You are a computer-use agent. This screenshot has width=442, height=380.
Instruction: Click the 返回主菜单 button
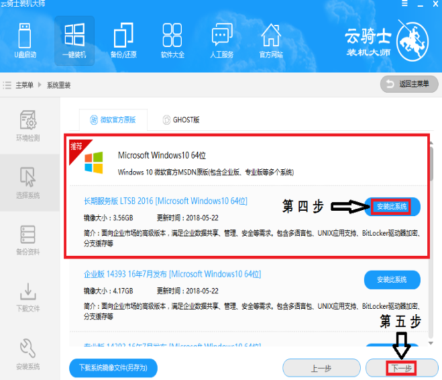click(x=409, y=84)
